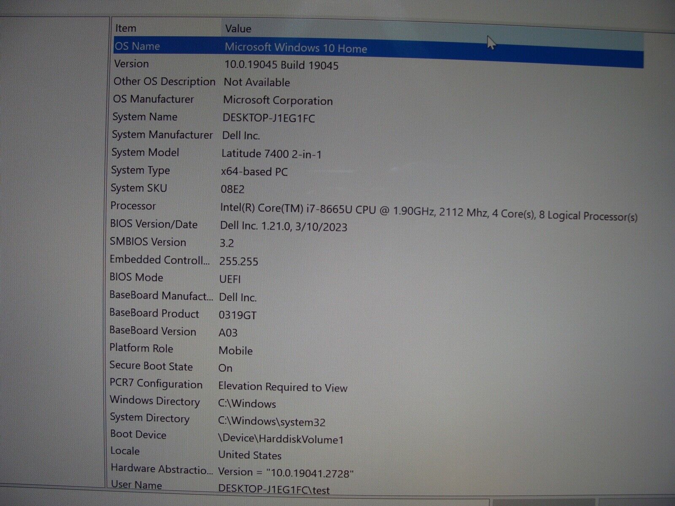Click the \Device\HarddiskVolume1 value

(x=281, y=439)
